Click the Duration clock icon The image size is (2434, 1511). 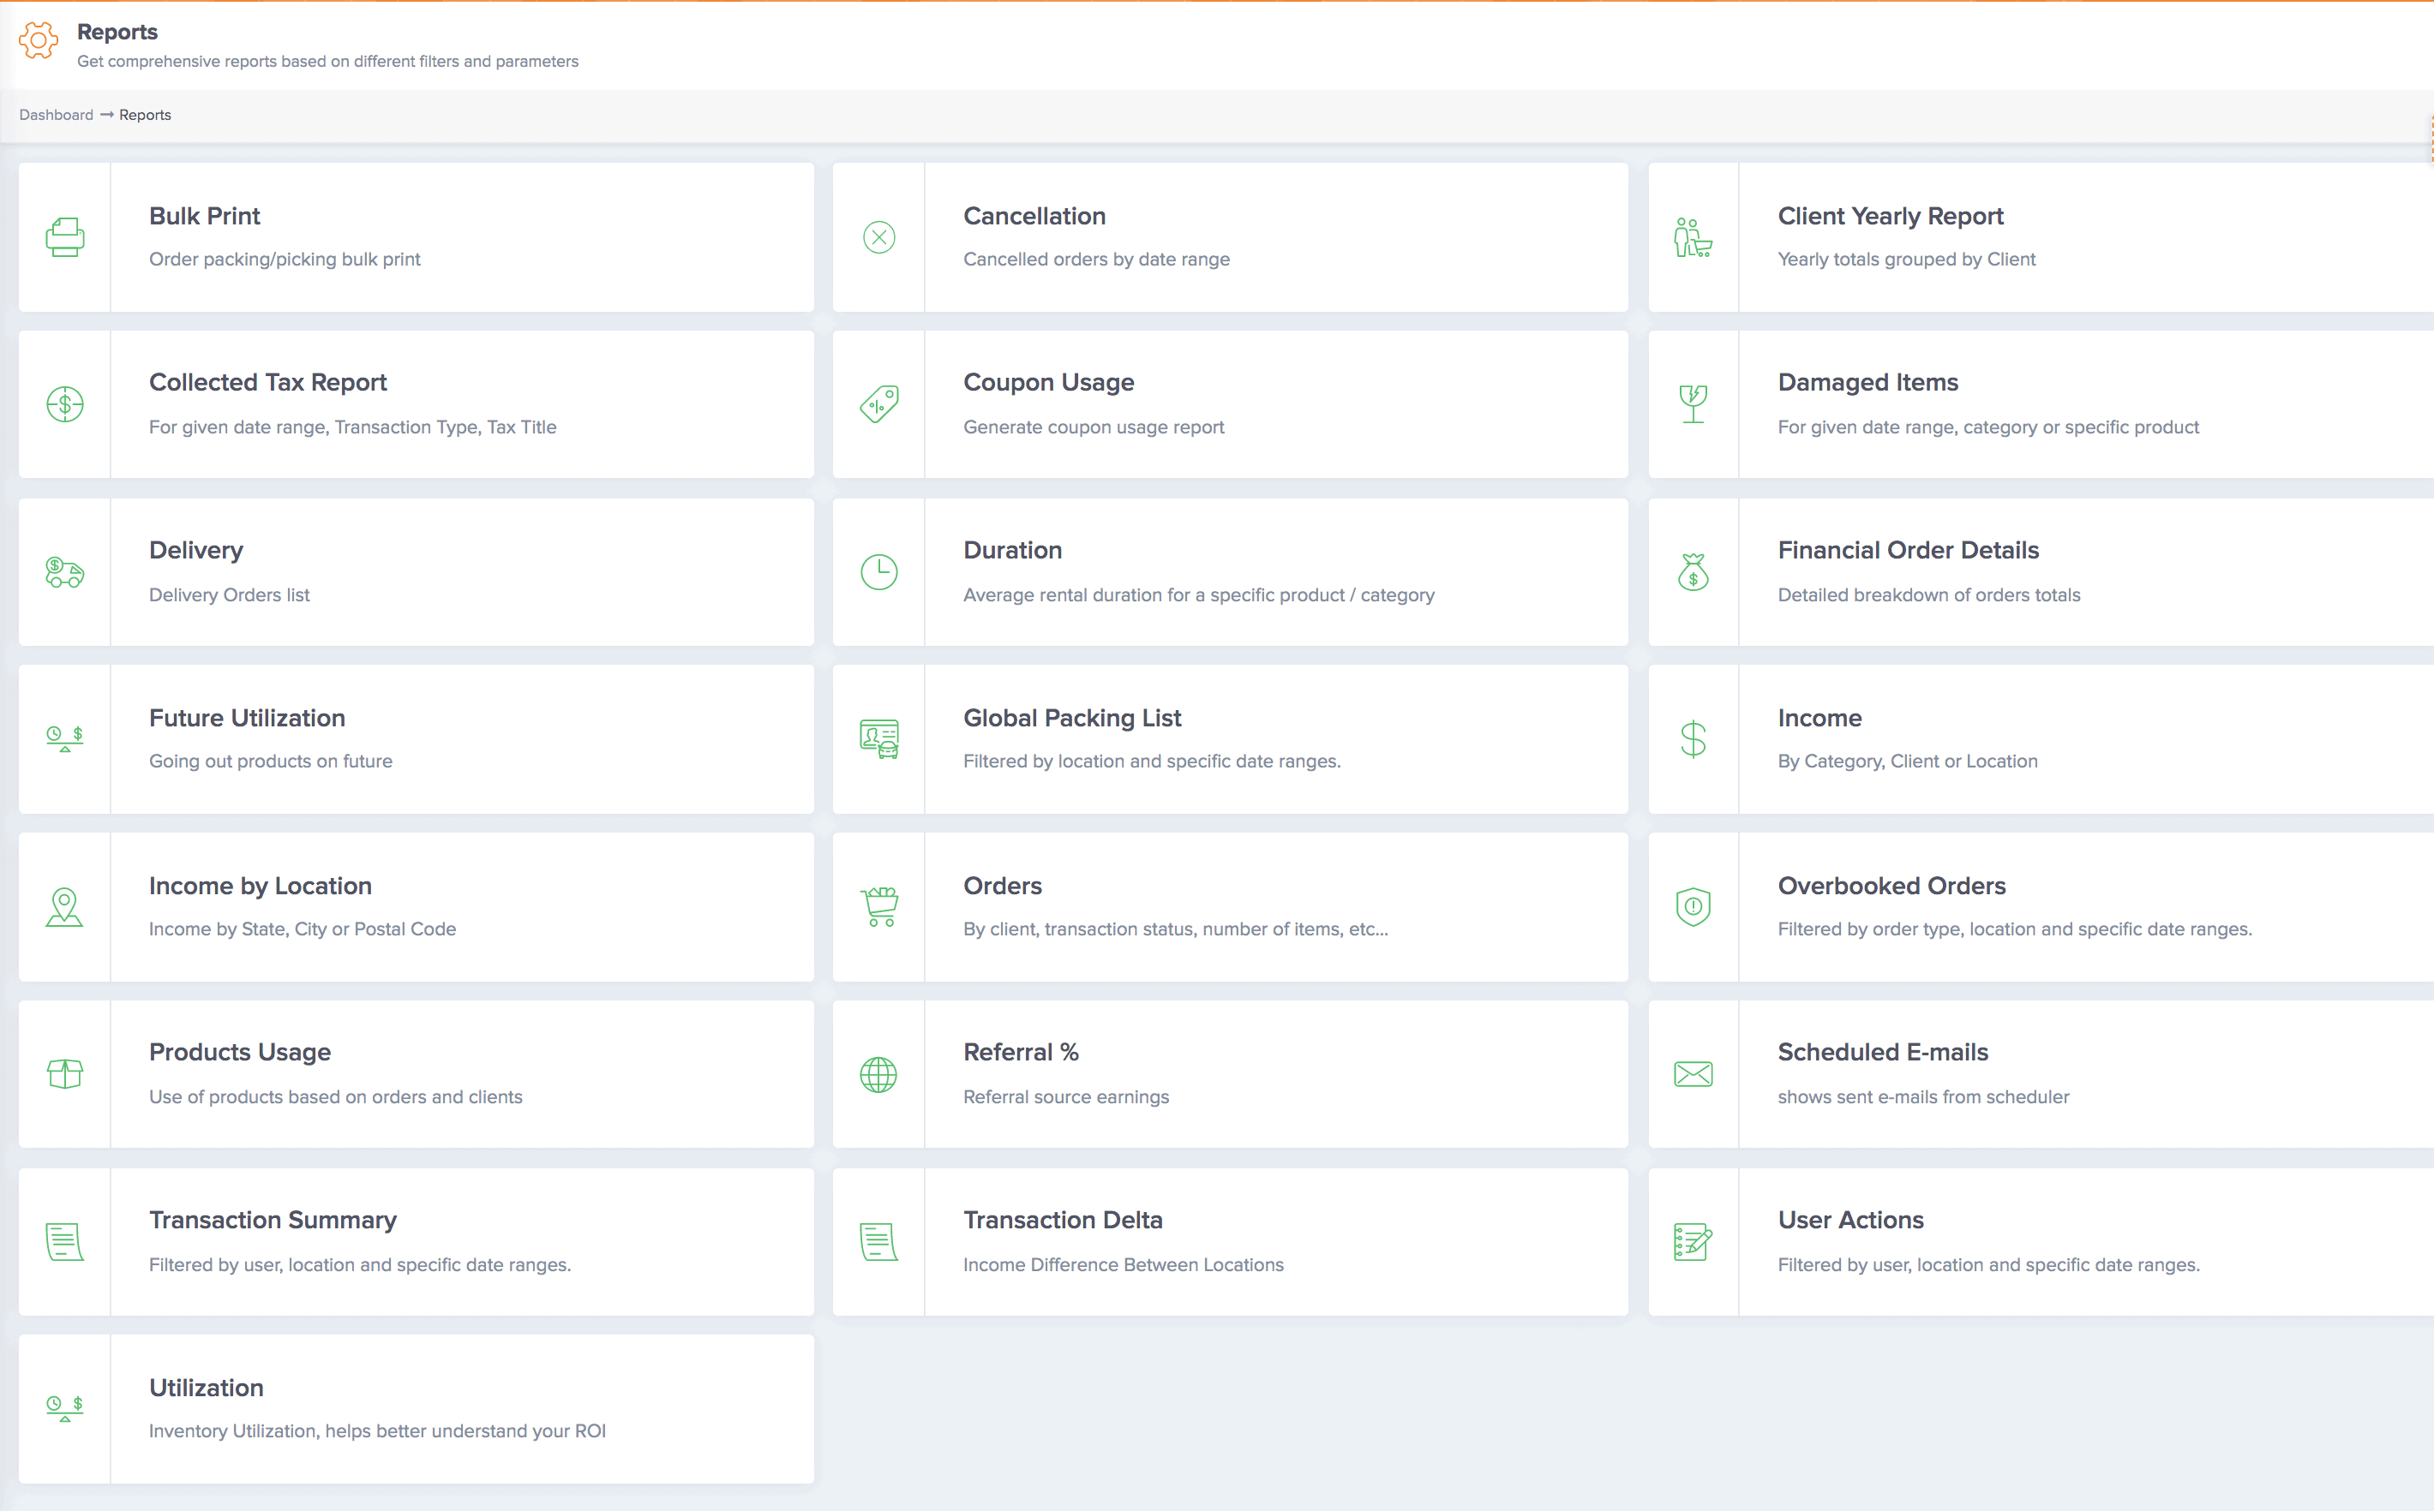[878, 571]
